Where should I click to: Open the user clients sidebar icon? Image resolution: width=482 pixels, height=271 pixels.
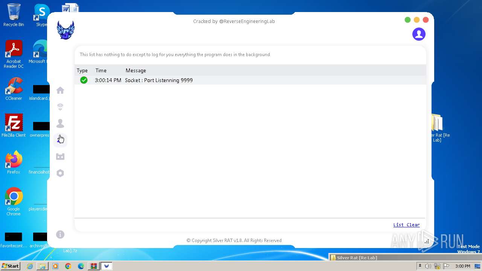(60, 123)
